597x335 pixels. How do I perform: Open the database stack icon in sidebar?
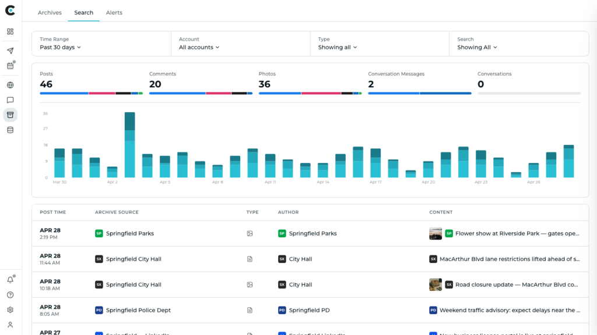pyautogui.click(x=10, y=130)
